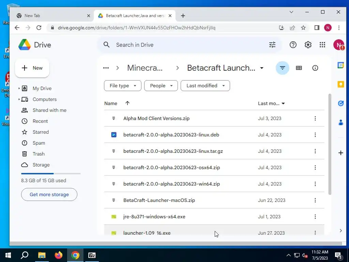Open Starred items section

point(41,132)
